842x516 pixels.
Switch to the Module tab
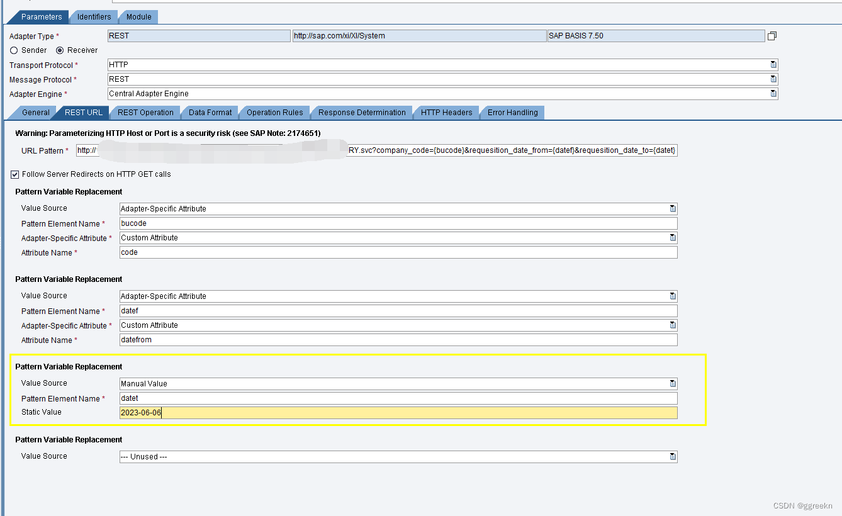(138, 17)
